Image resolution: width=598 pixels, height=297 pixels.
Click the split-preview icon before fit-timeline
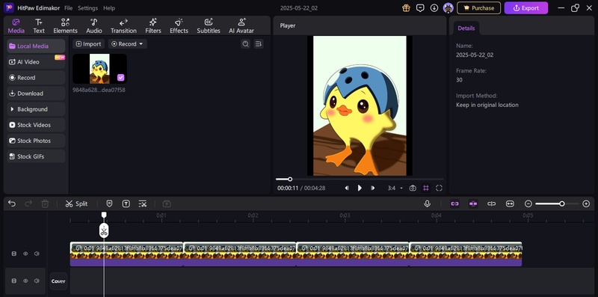point(492,203)
